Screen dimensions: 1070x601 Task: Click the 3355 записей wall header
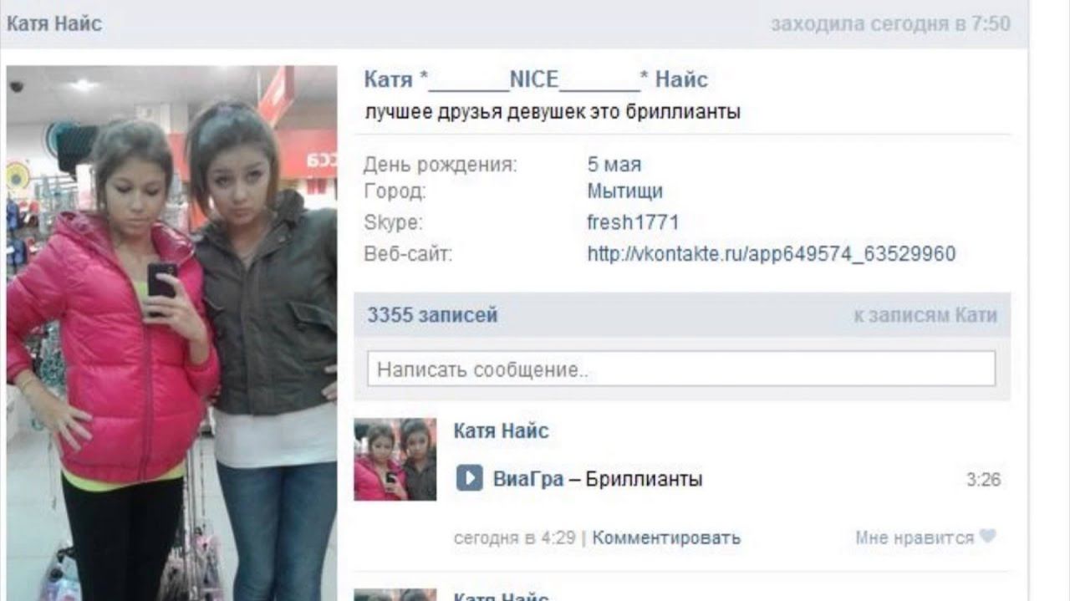point(432,315)
